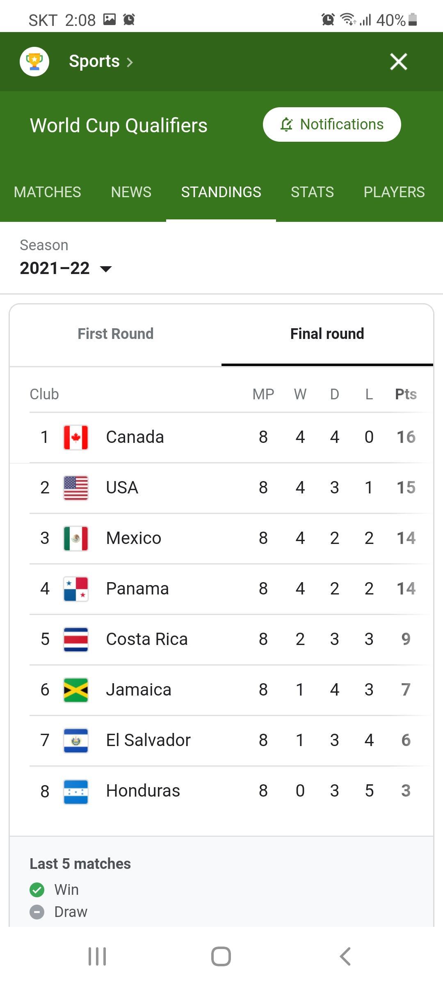Tap the USA flag icon
Screen dimensions: 443x986
(76, 488)
